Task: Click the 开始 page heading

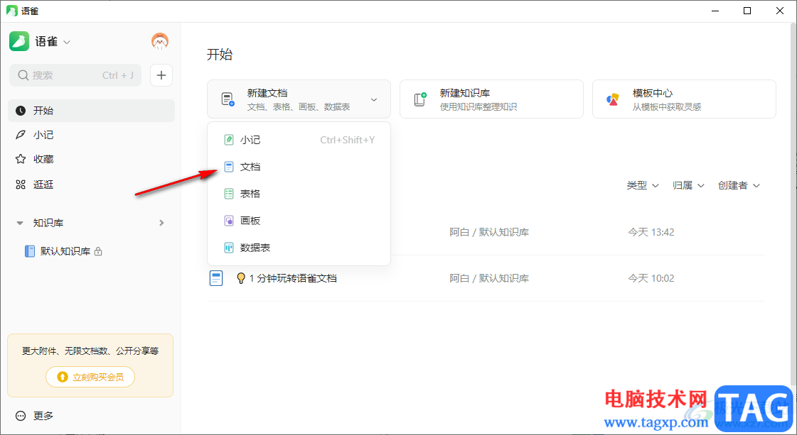Action: pyautogui.click(x=220, y=55)
